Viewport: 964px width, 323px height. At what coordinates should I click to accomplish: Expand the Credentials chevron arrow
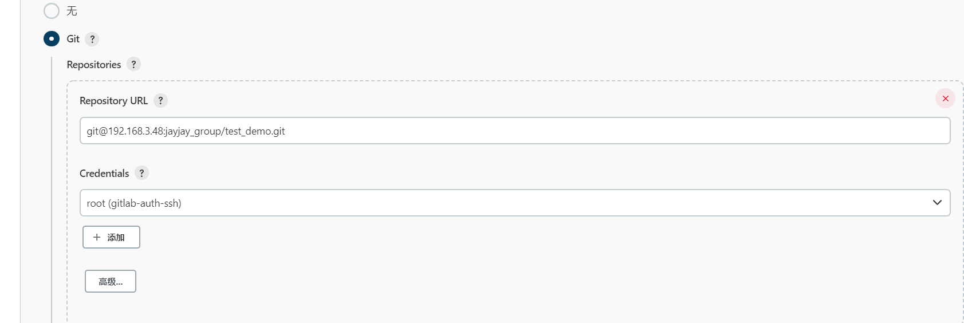pos(937,203)
